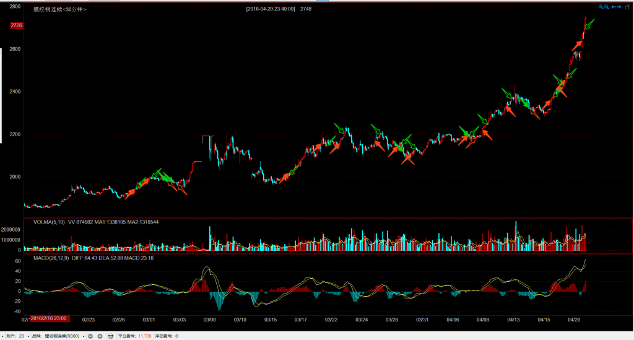634x340 pixels.
Task: Click the red 2726 price marker on axis
Action: 16,25
